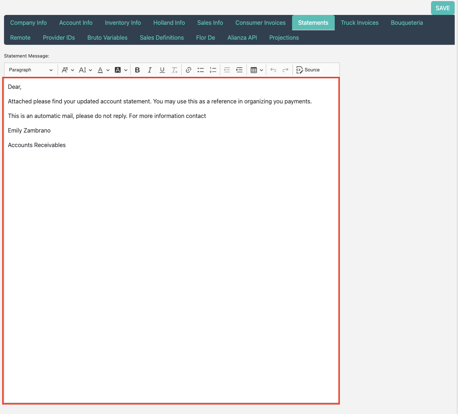This screenshot has height=414, width=458.
Task: Open the insert table dropdown
Action: tap(257, 70)
